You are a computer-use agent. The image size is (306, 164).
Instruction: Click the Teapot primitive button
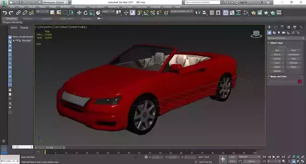(277, 67)
